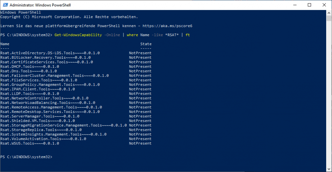
Task: Click the Get-WindowsCapability command text
Action: pos(78,35)
